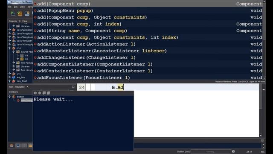Click the 24:11 cursor position indicator
Viewport: 273px width, 154px height.
pos(249,152)
